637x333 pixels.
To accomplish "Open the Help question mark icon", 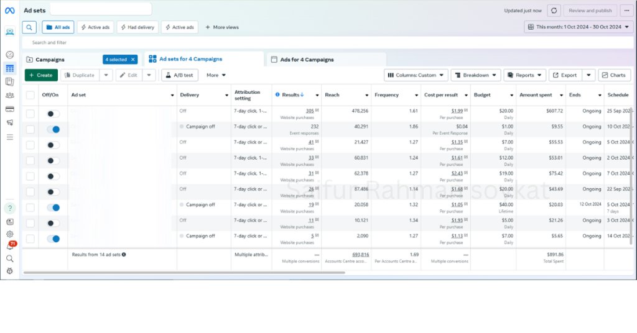I will click(x=9, y=208).
